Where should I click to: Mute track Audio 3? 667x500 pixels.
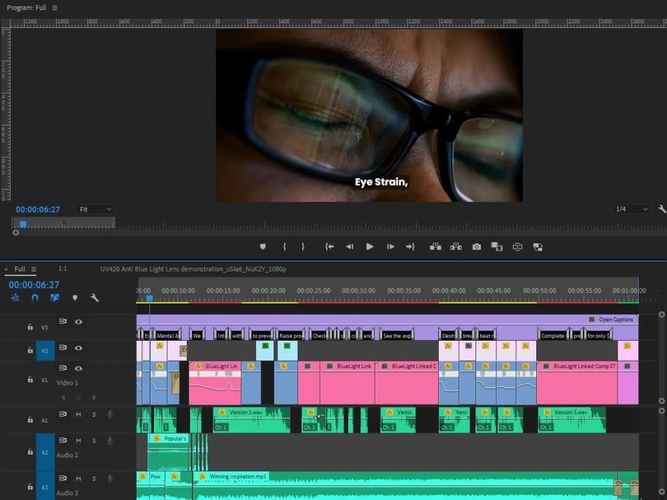[x=78, y=479]
